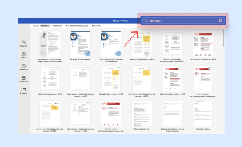The image size is (242, 147).
Task: Click the Открыть (Open) folder icon
Action: tap(24, 90)
